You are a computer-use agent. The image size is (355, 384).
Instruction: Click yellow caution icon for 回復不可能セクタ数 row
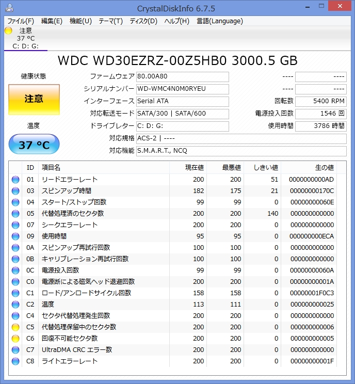click(x=15, y=339)
